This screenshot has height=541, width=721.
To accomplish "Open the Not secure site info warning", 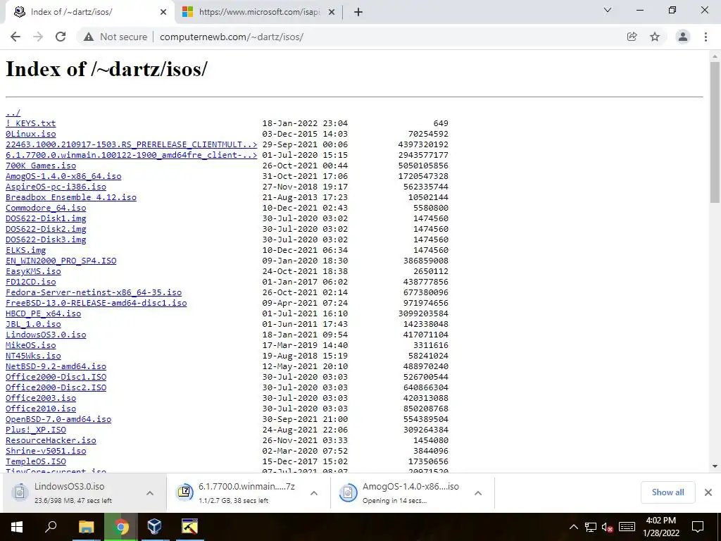I will [x=115, y=37].
